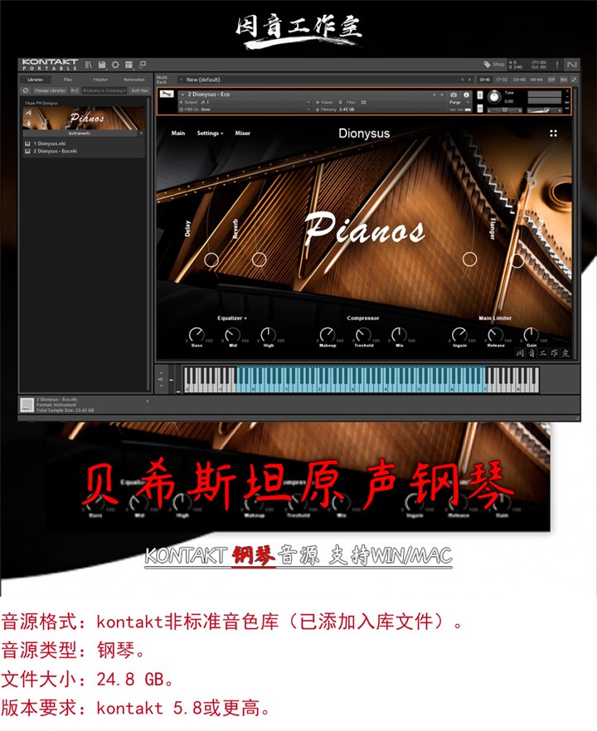Open the Mixer page tab
597x731 pixels.
[x=242, y=133]
